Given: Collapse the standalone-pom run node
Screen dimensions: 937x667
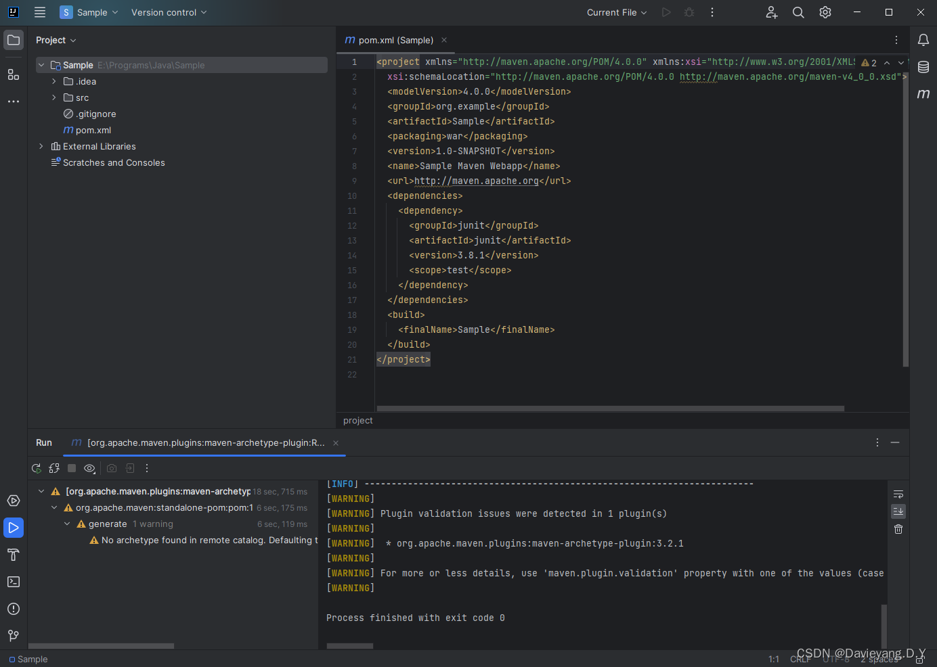Looking at the screenshot, I should (x=54, y=507).
